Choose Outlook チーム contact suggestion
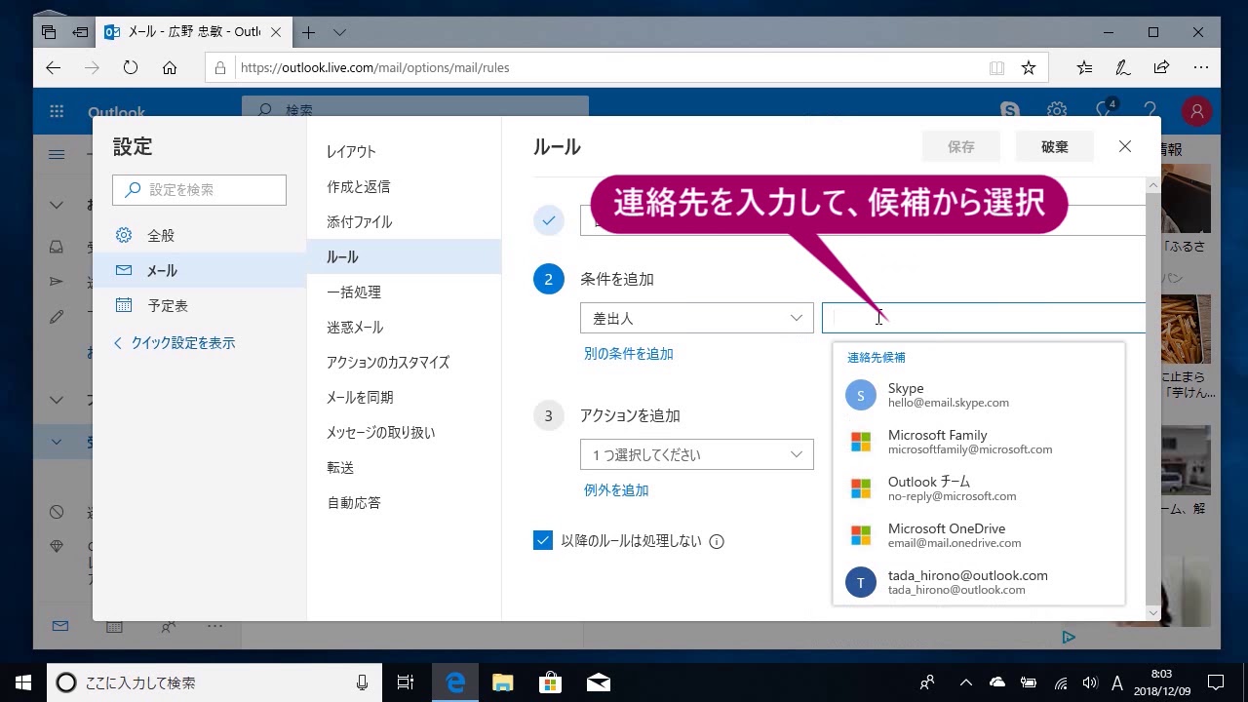1248x702 pixels. tap(979, 488)
